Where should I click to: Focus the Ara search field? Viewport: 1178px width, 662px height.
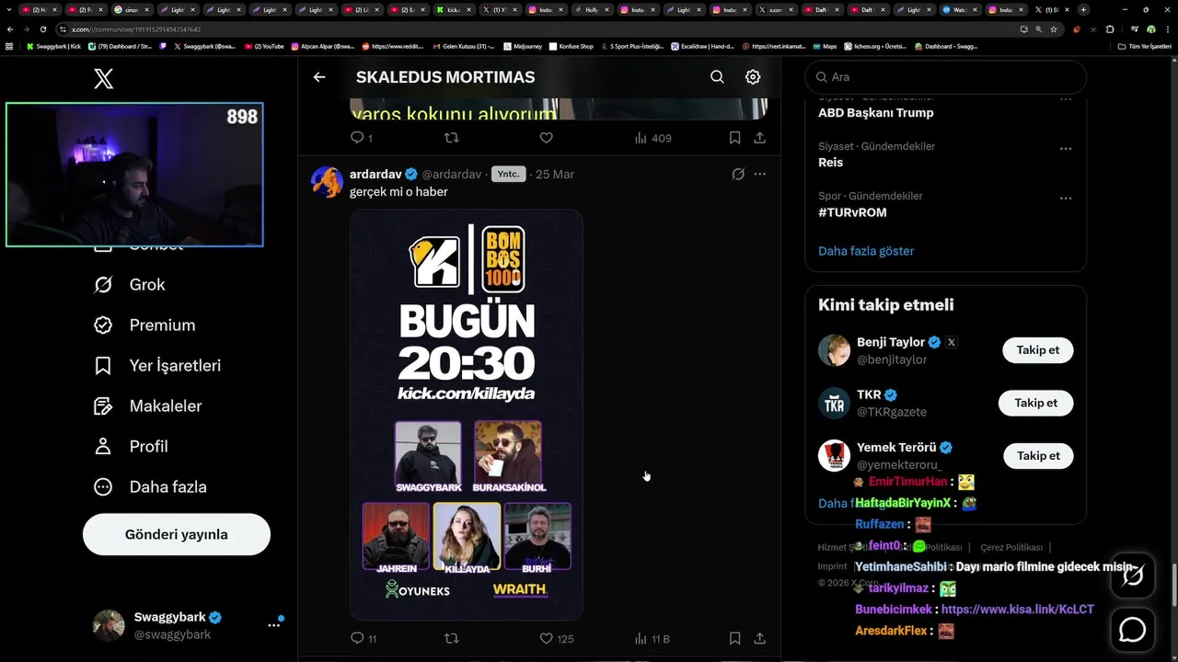[x=945, y=77]
